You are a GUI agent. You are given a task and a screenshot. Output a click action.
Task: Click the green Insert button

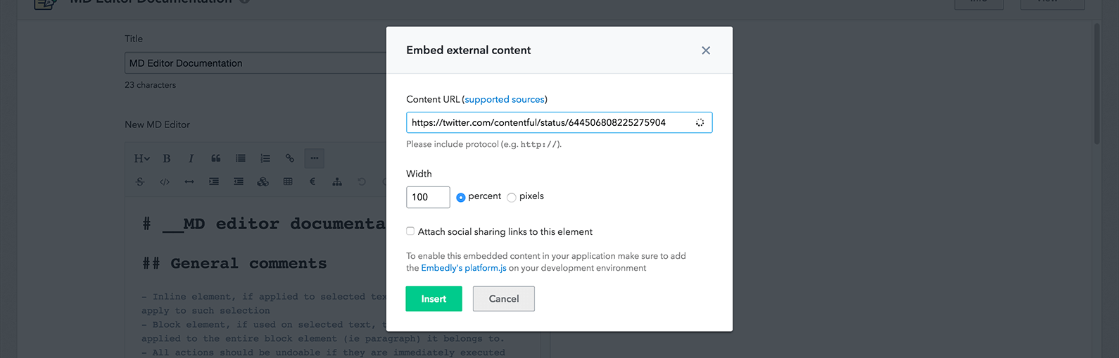click(x=434, y=299)
